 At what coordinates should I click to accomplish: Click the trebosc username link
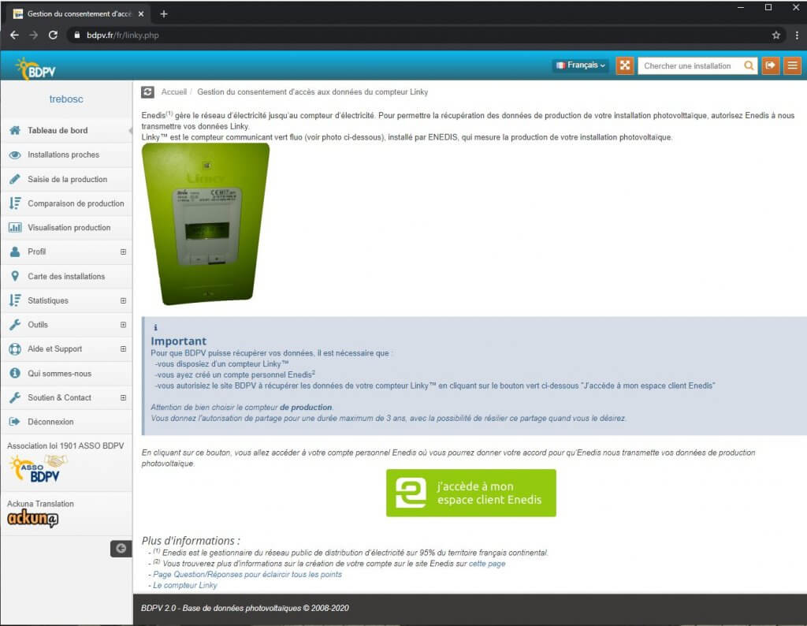point(66,99)
